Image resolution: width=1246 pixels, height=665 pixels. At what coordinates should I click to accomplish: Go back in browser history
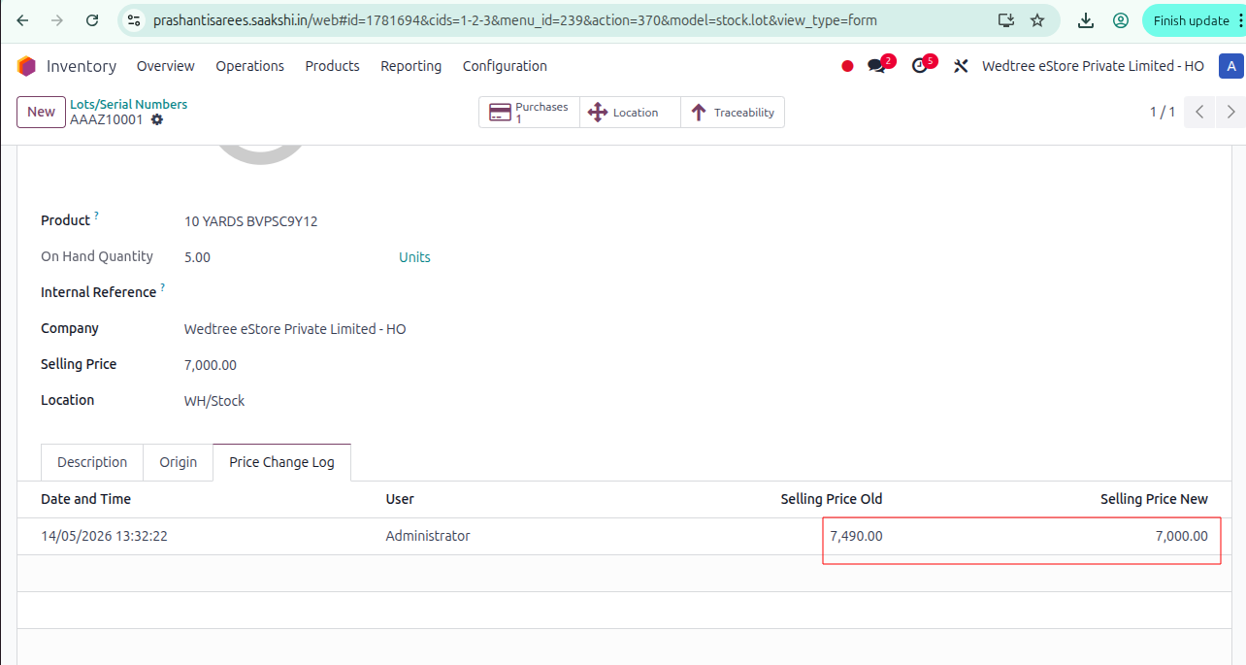[x=22, y=20]
